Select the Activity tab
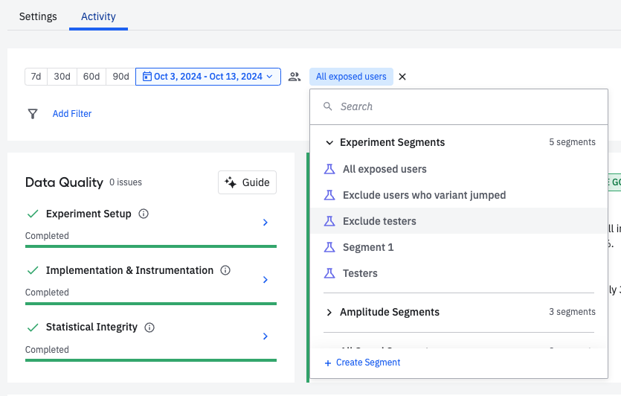 pyautogui.click(x=98, y=16)
